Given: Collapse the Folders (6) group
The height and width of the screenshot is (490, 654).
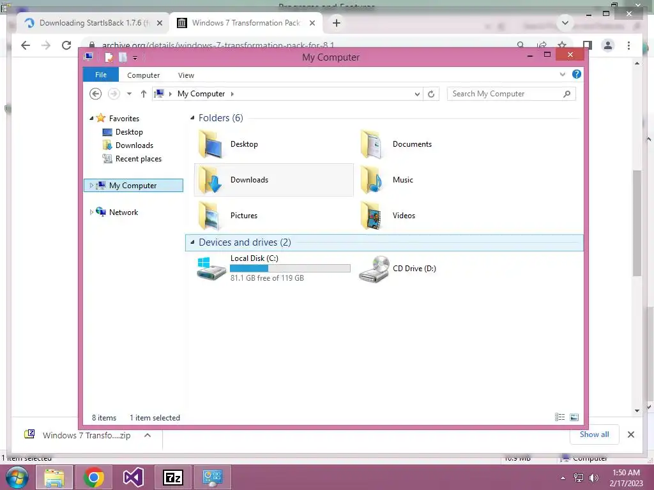Looking at the screenshot, I should pyautogui.click(x=192, y=118).
